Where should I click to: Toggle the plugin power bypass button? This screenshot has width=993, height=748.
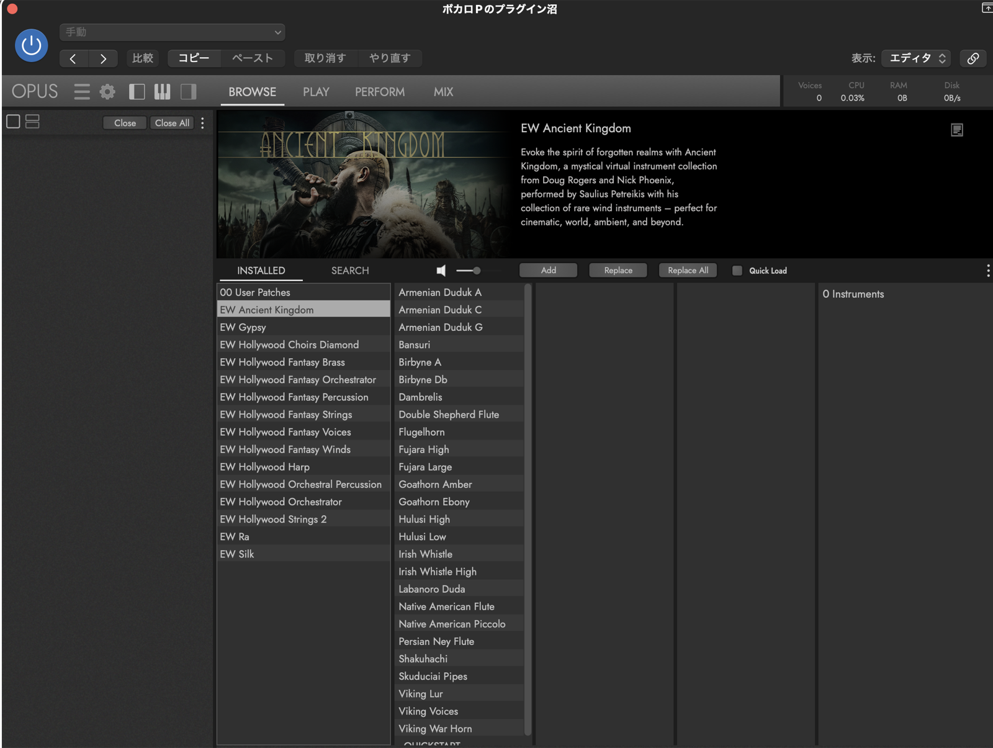pos(32,45)
